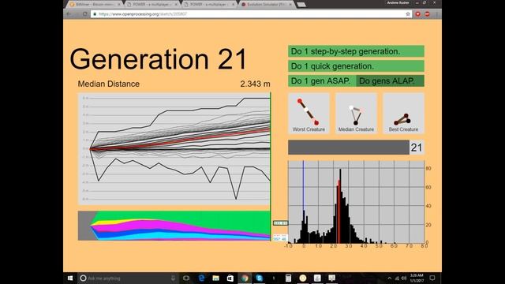Viewport: 505px width, 284px height.
Task: View the Median Creature thumbnail
Action: pyautogui.click(x=356, y=113)
